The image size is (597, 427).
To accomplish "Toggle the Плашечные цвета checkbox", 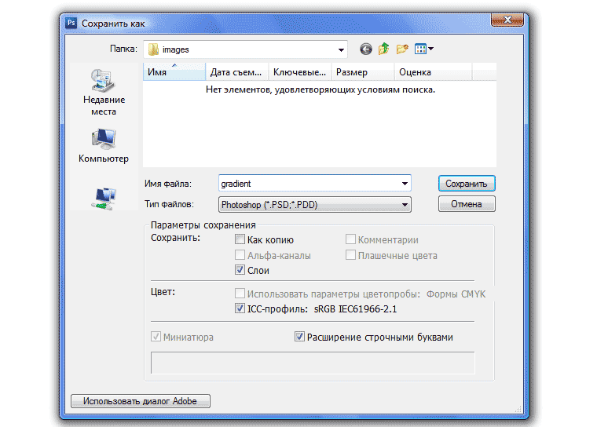I will [x=350, y=254].
